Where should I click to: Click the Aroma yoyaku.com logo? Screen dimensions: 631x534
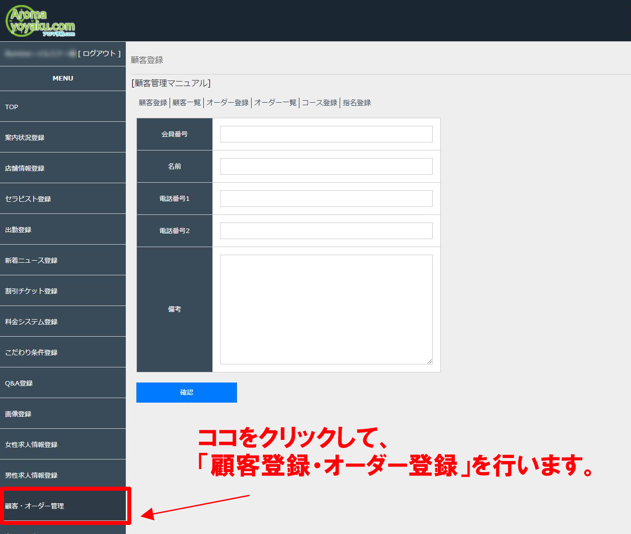click(x=40, y=22)
